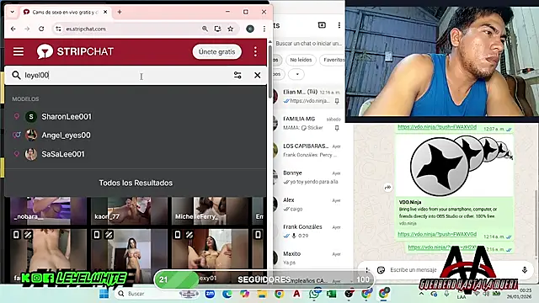Click the zoom magnifier icon in address bar
Image resolution: width=539 pixels, height=303 pixels.
tap(205, 29)
